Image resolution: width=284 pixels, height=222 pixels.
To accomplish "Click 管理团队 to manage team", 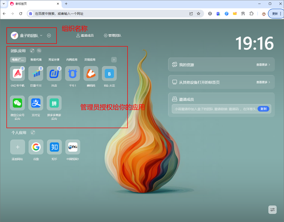I will 112,35.
